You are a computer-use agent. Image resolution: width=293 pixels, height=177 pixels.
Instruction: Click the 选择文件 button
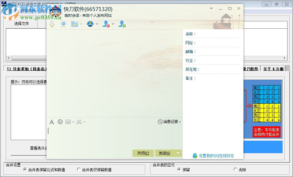click(x=21, y=23)
